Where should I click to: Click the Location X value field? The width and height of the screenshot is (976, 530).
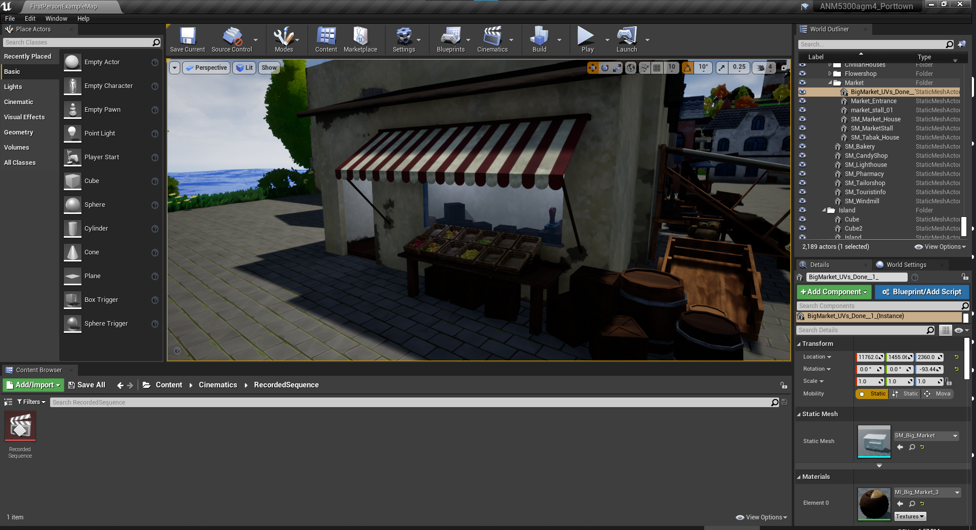870,357
